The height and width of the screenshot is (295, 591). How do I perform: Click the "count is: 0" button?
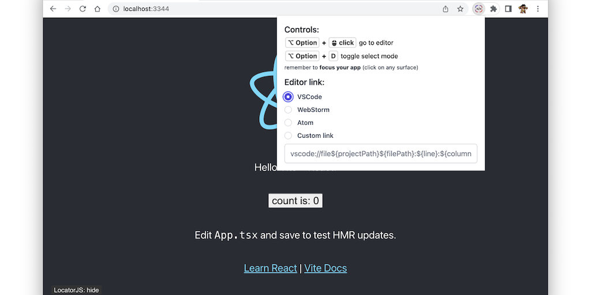(295, 201)
